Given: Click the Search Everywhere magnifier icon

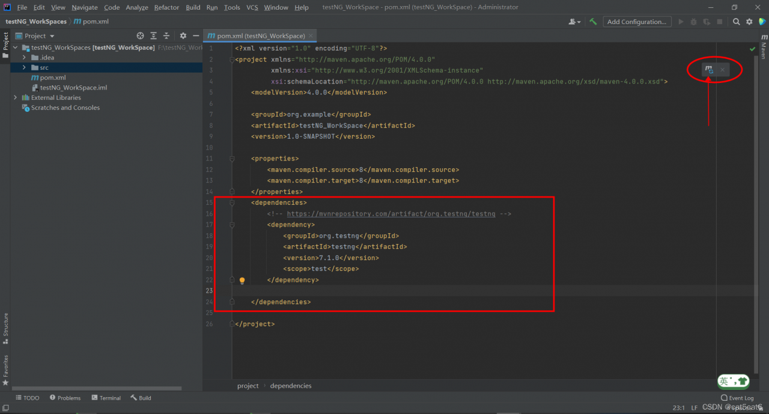Looking at the screenshot, I should (x=736, y=21).
